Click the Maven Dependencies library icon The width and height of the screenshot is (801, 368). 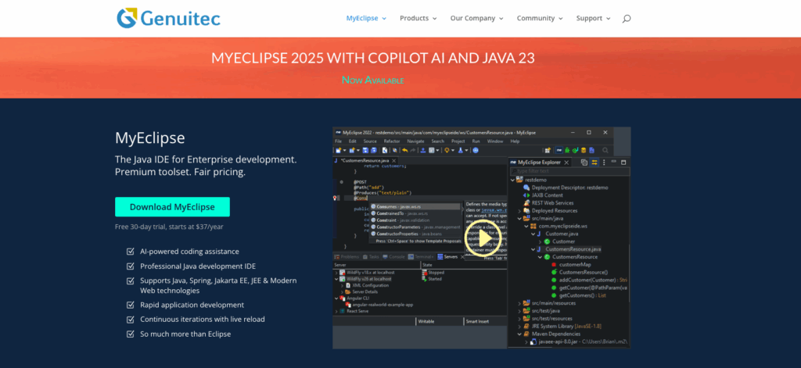coord(526,334)
